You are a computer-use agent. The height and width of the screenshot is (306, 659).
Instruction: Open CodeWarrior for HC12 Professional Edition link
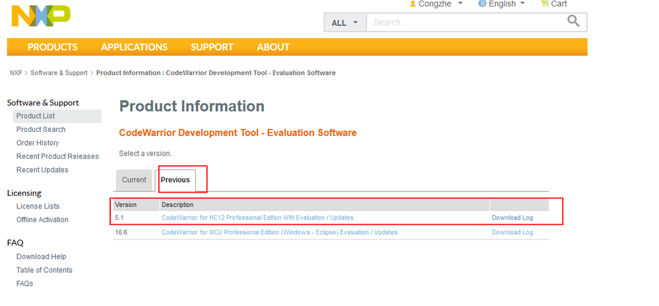tap(258, 218)
